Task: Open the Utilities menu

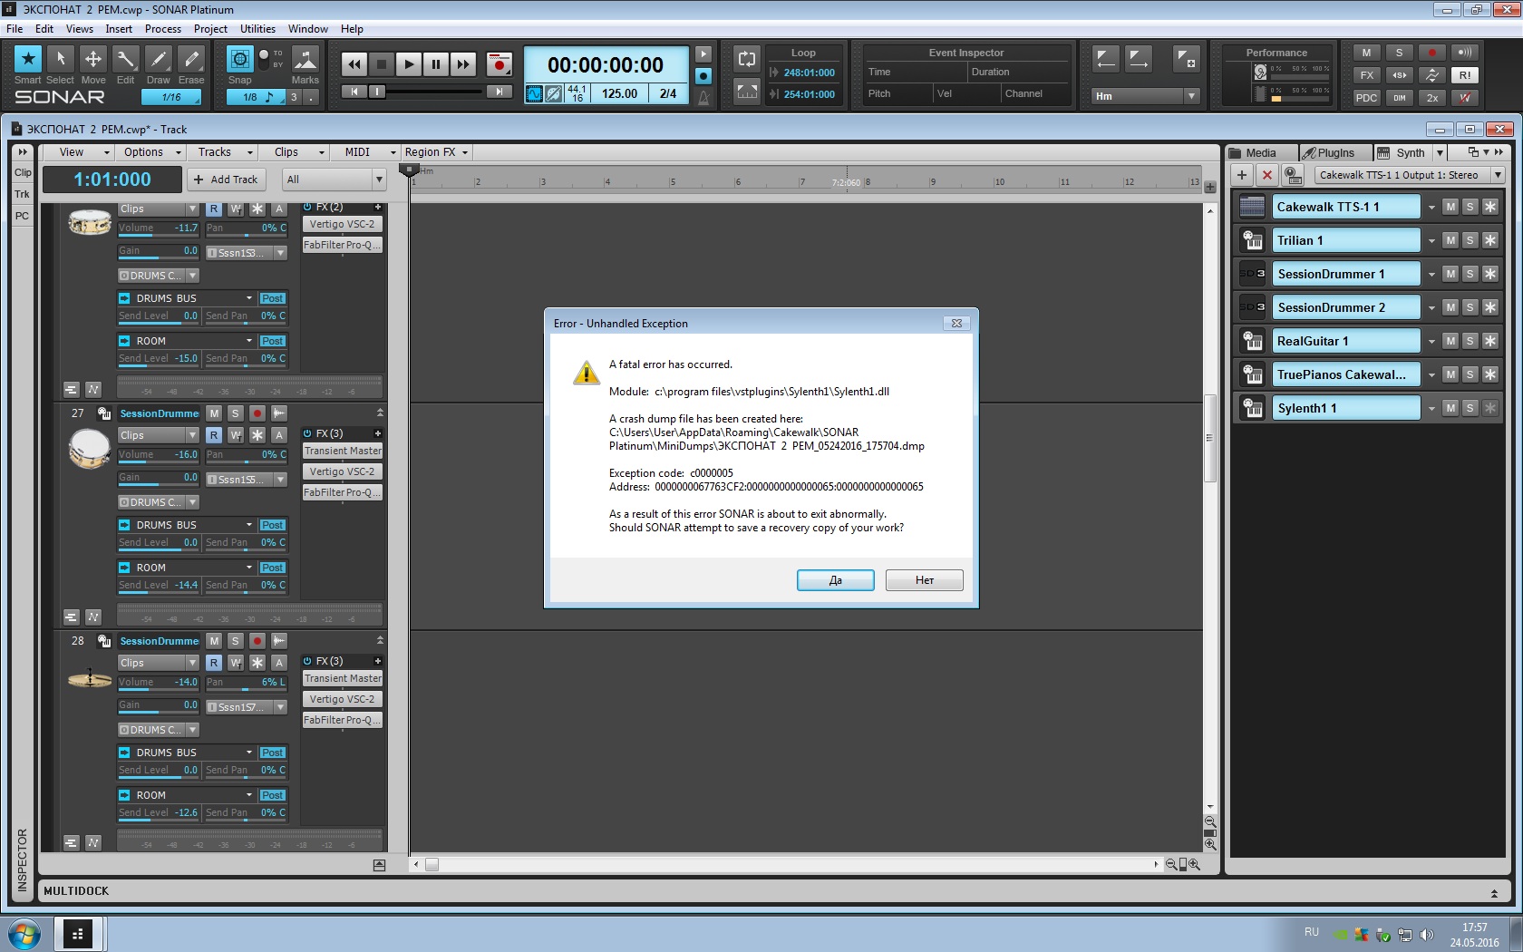Action: (257, 29)
